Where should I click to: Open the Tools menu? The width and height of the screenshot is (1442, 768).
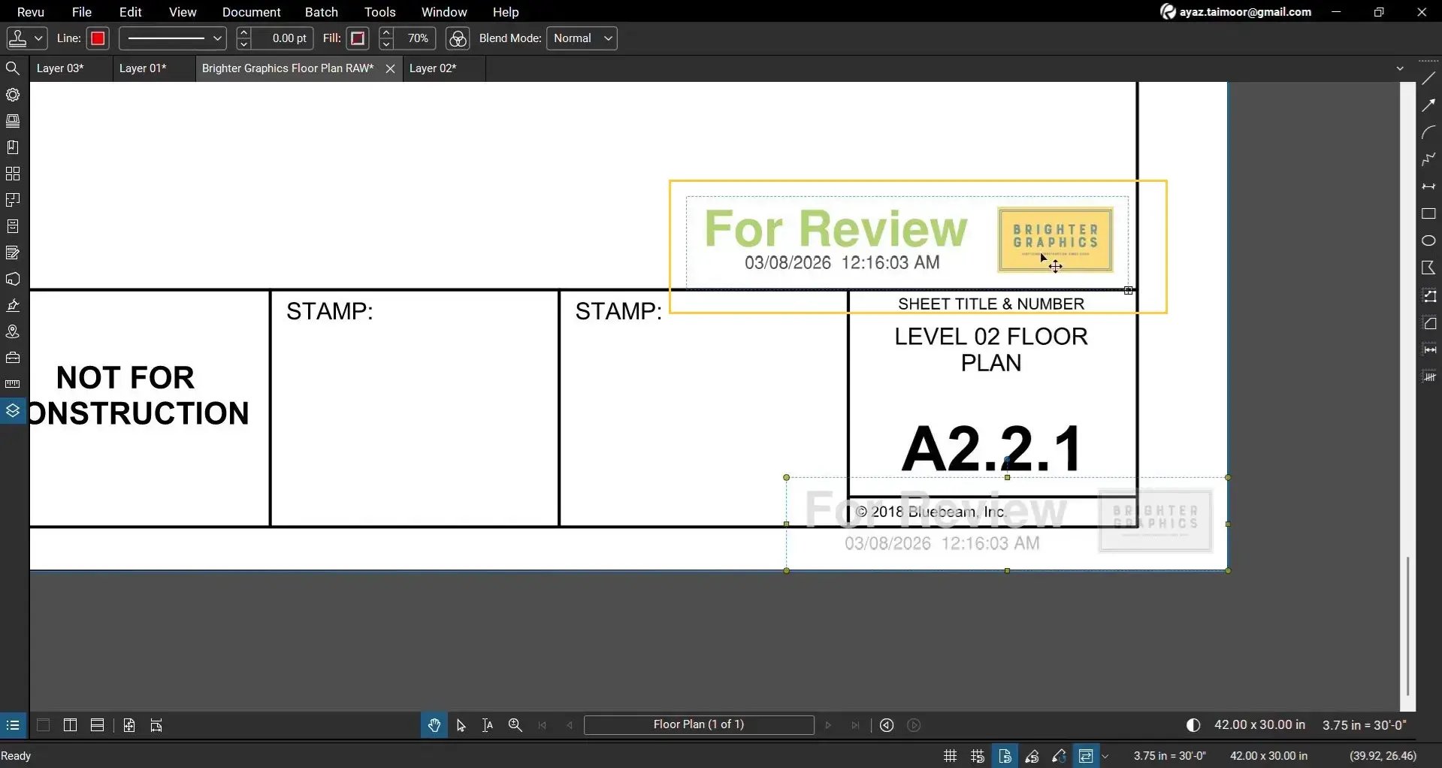pos(380,12)
